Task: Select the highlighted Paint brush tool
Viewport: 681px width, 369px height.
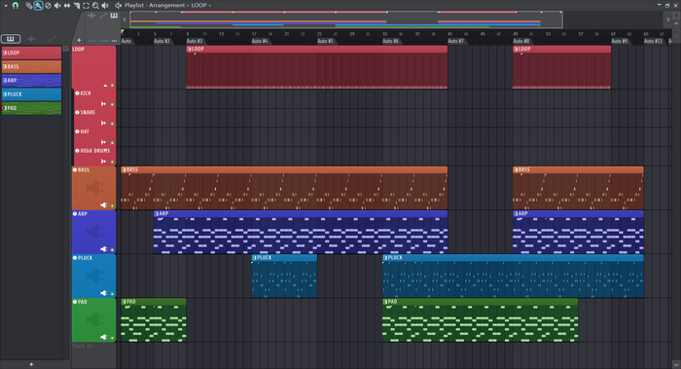Action: 38,5
